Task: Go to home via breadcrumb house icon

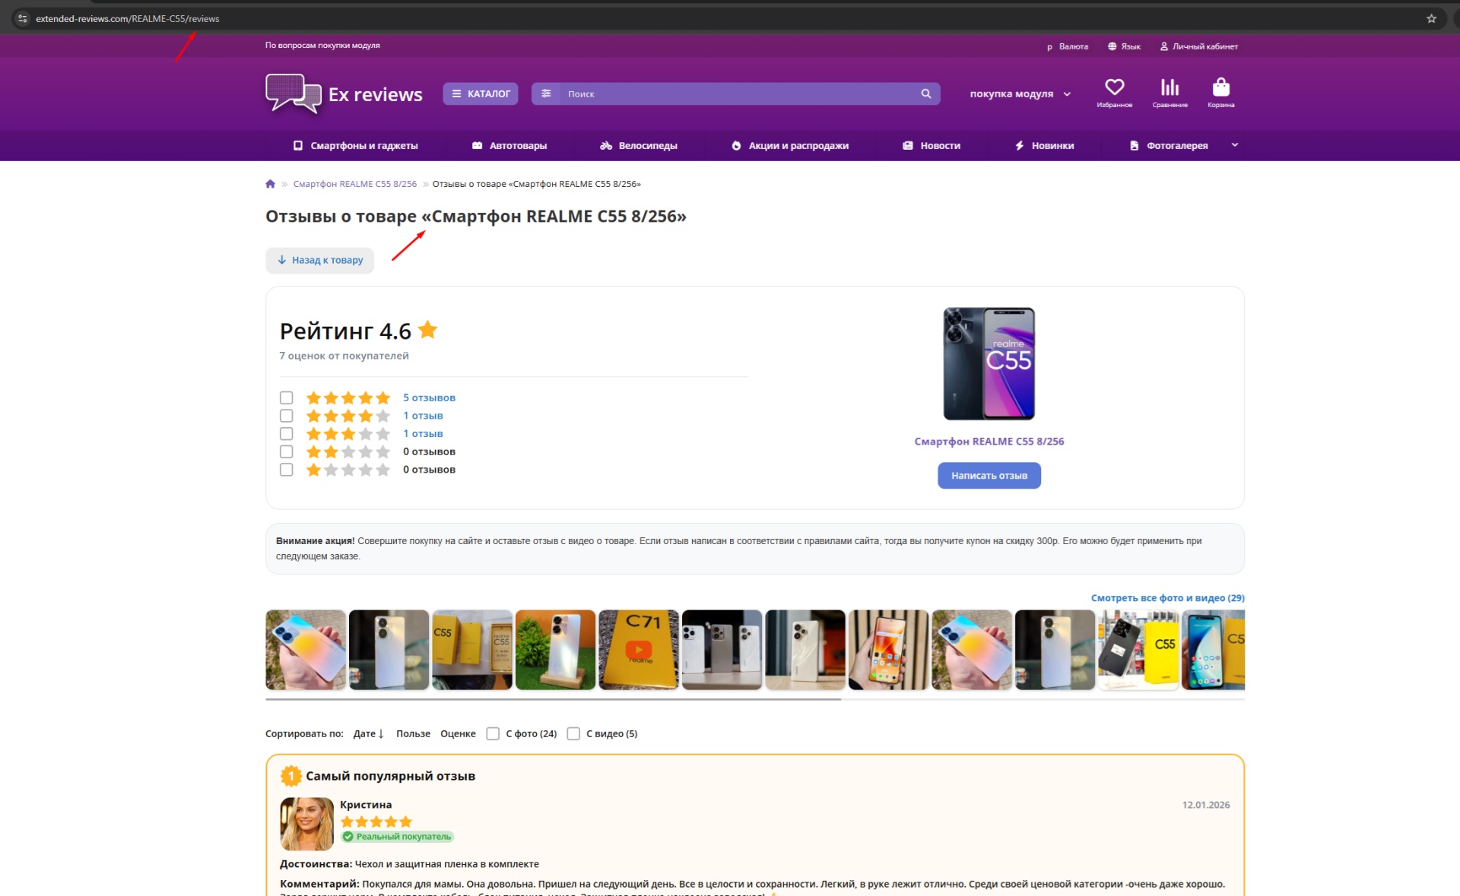Action: (270, 184)
